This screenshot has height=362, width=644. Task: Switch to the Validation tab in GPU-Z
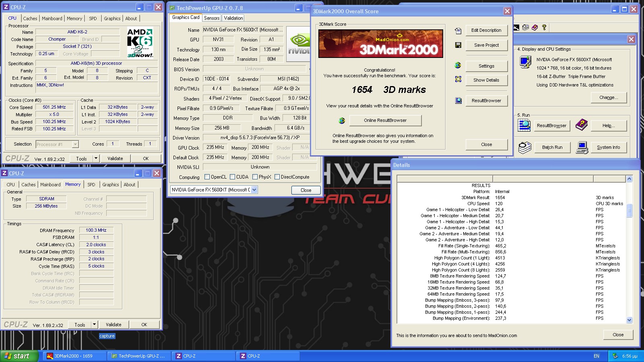tap(233, 18)
